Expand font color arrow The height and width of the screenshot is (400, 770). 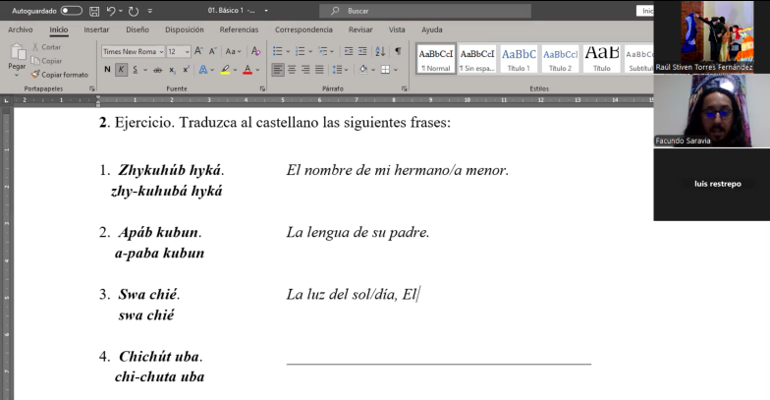click(x=257, y=70)
